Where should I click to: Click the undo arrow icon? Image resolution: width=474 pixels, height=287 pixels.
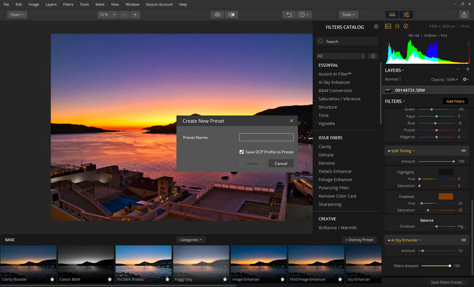(289, 15)
